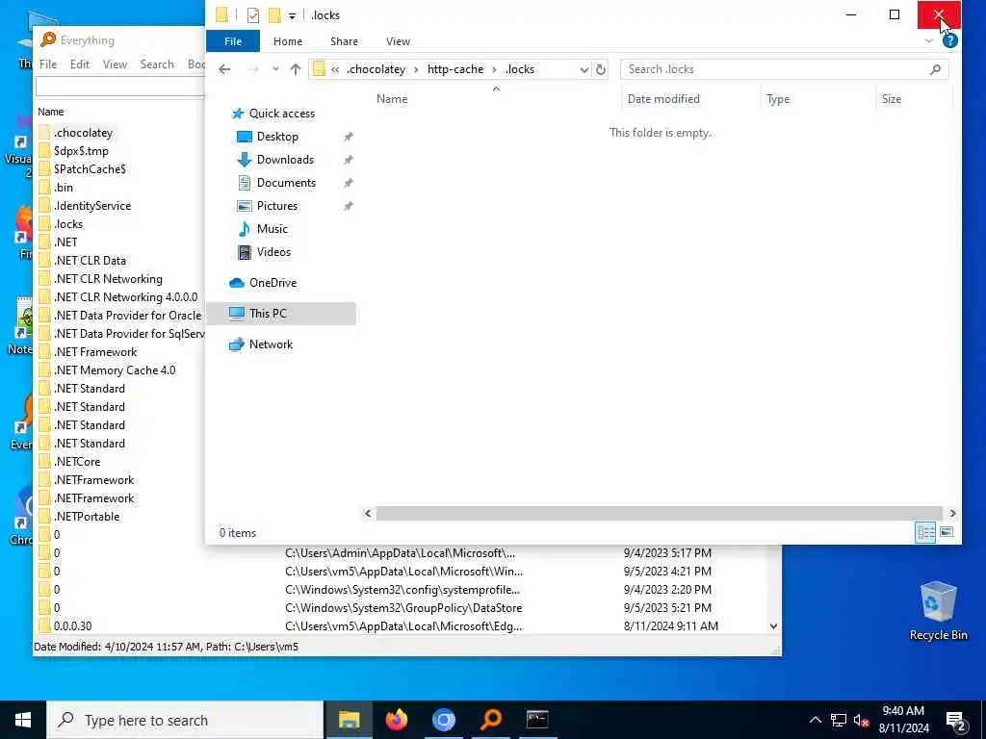Select OneDrive in navigation pane
The image size is (986, 739).
tap(272, 283)
